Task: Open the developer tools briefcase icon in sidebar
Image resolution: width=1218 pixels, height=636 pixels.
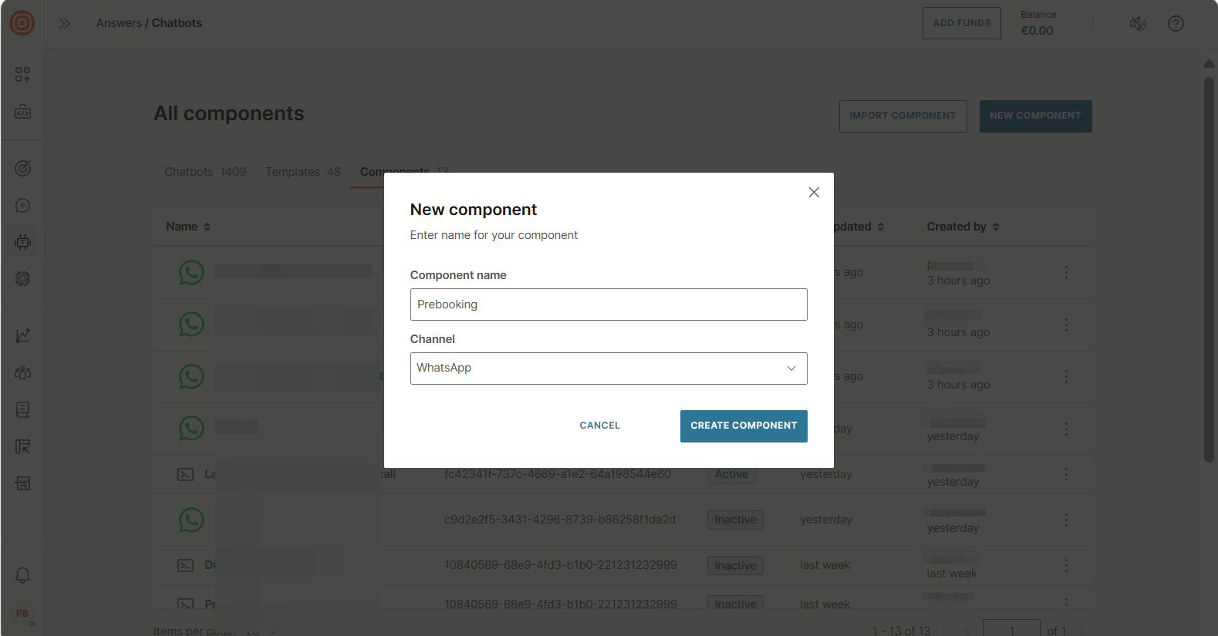Action: (x=22, y=112)
